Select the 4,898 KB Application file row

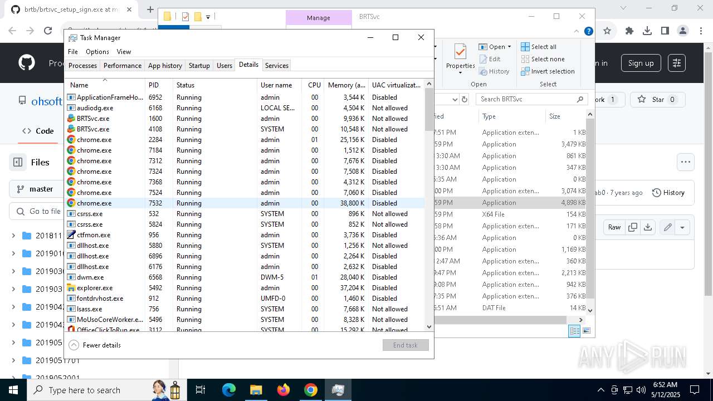point(510,203)
